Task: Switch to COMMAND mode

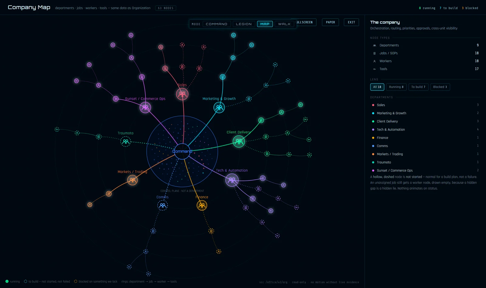Action: (x=217, y=24)
